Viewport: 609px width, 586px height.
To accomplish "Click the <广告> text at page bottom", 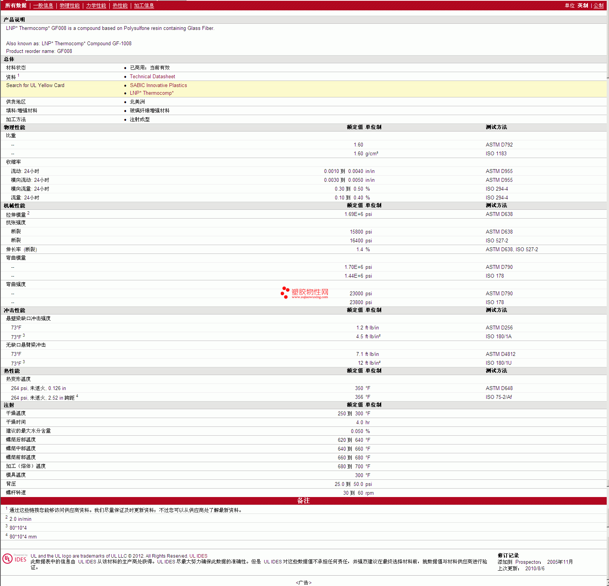I will click(x=303, y=583).
